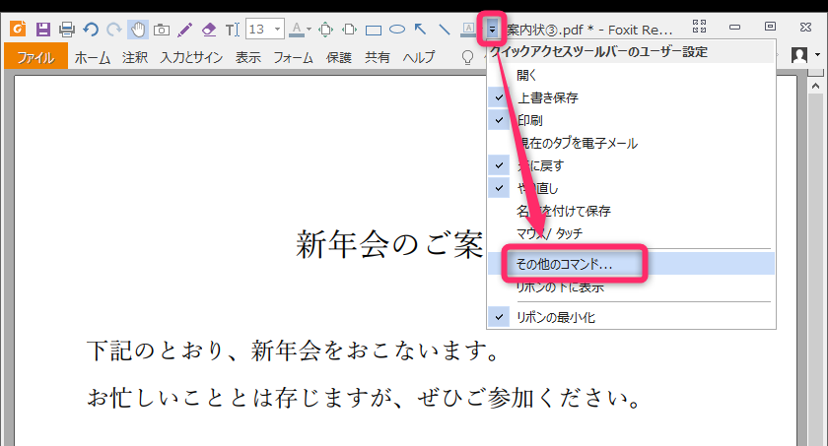Viewport: 828px width, 446px height.
Task: Click the Undo arrow icon
Action: tap(91, 29)
